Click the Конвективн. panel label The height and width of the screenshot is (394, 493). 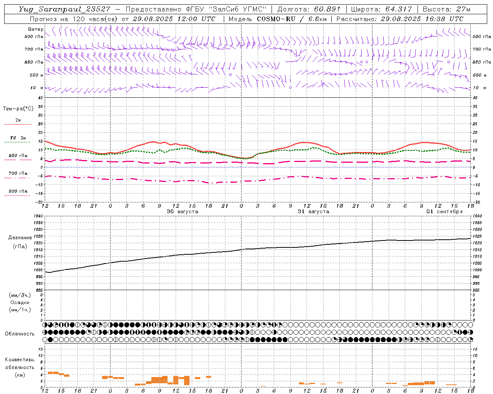point(20,360)
